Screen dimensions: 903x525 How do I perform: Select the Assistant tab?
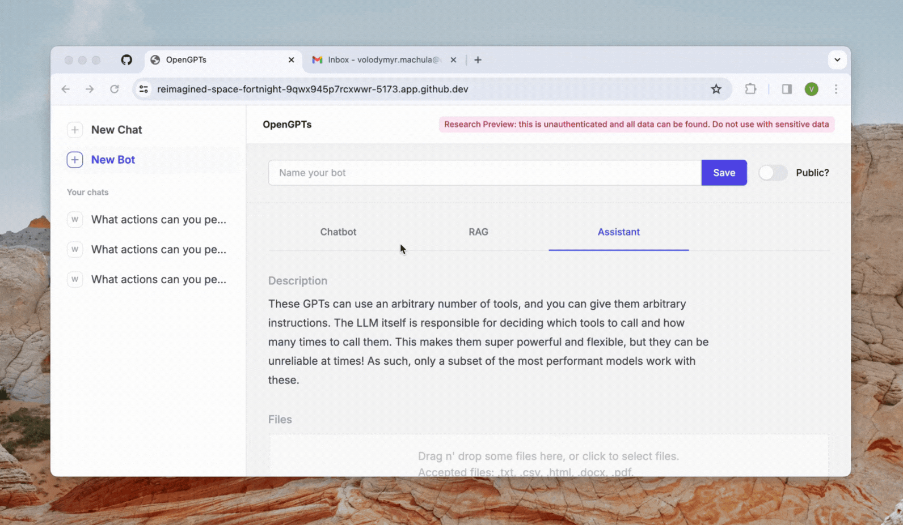click(x=618, y=232)
